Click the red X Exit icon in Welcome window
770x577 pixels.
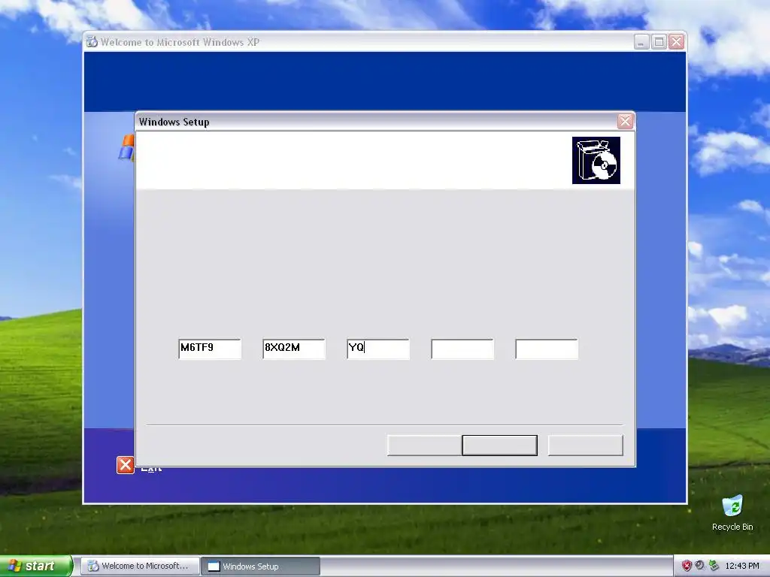tap(126, 465)
